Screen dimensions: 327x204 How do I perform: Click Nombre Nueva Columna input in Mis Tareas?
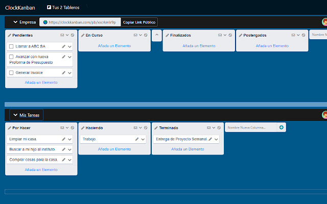point(251,127)
